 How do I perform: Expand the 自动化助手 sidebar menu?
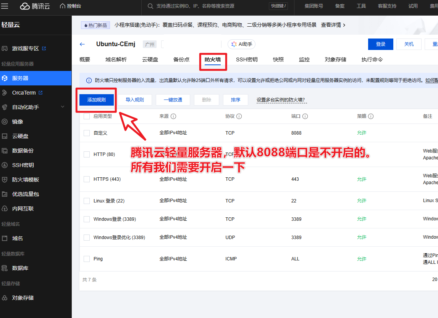63,107
